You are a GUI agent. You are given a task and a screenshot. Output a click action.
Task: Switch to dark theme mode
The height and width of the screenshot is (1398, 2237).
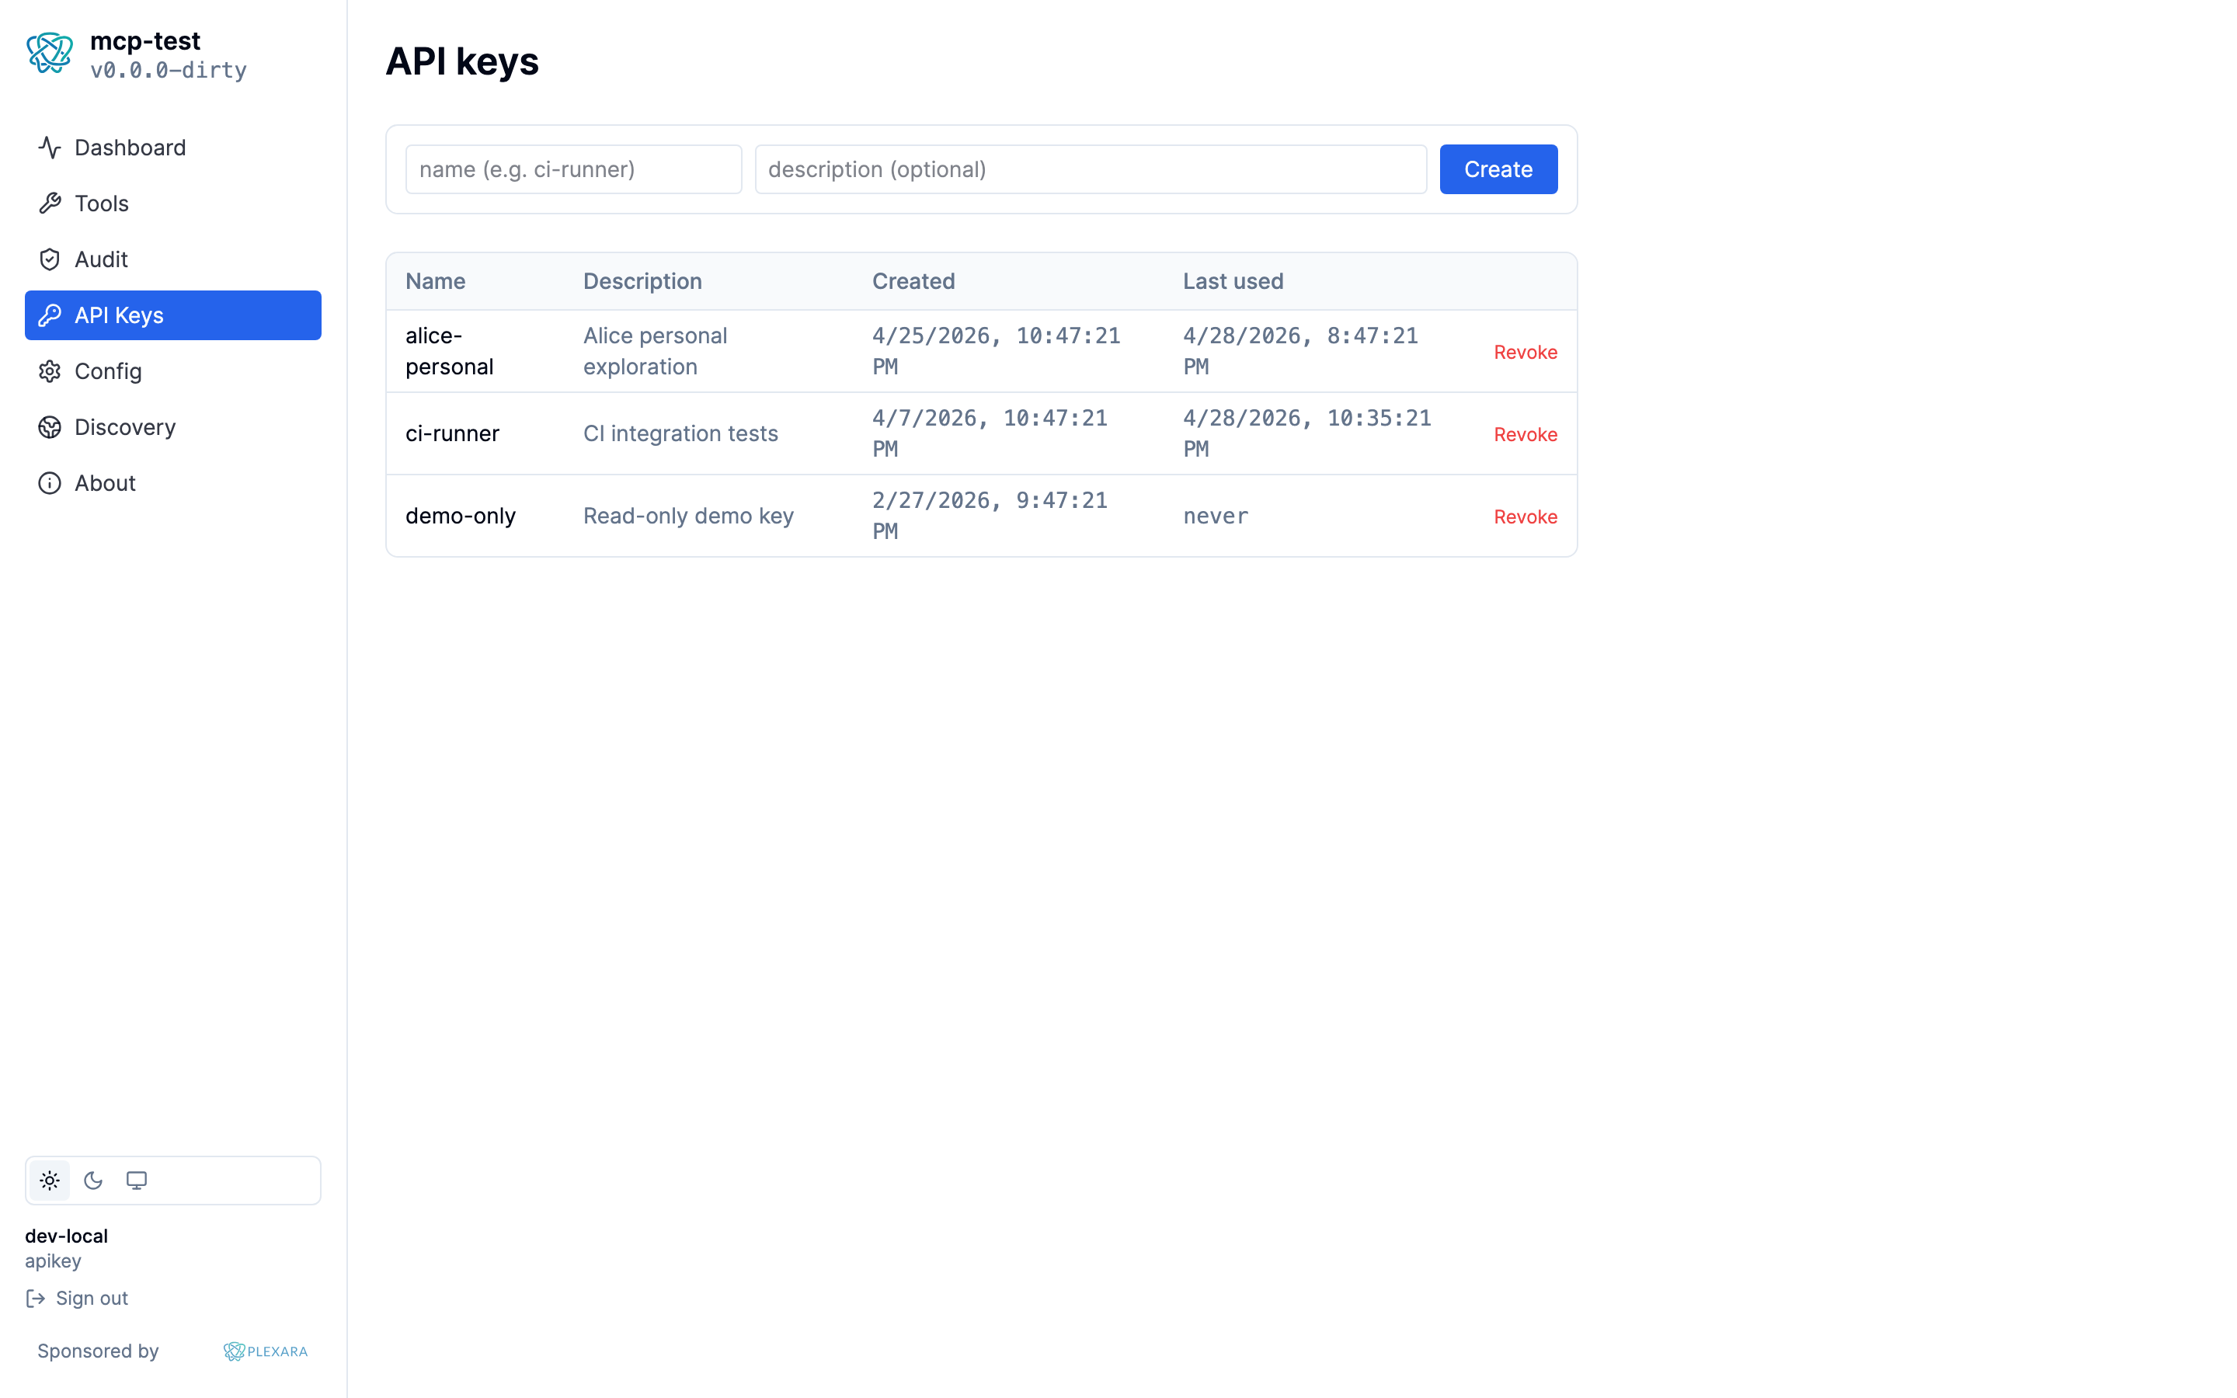point(92,1180)
